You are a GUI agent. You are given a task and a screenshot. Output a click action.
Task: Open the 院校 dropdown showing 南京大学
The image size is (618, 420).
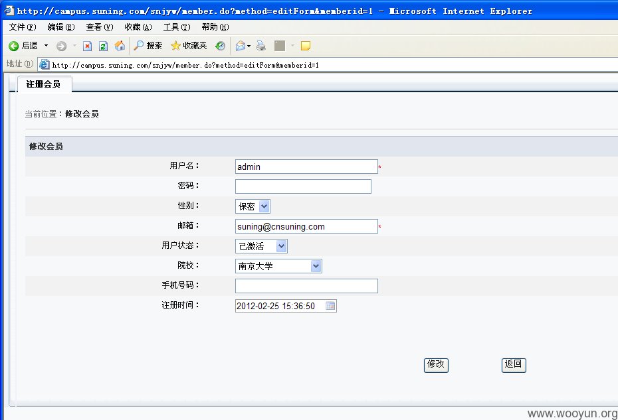coord(278,266)
